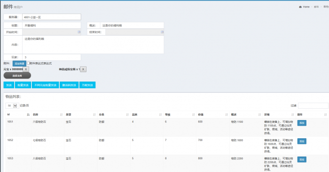Sort table by 名称 column icon
329x172 pixels.
(x=61, y=115)
